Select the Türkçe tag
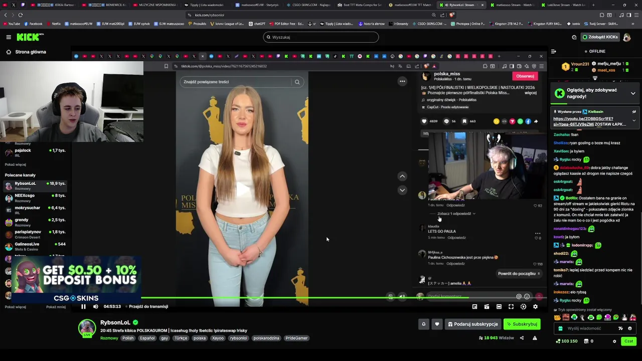The width and height of the screenshot is (642, 361). pyautogui.click(x=181, y=338)
